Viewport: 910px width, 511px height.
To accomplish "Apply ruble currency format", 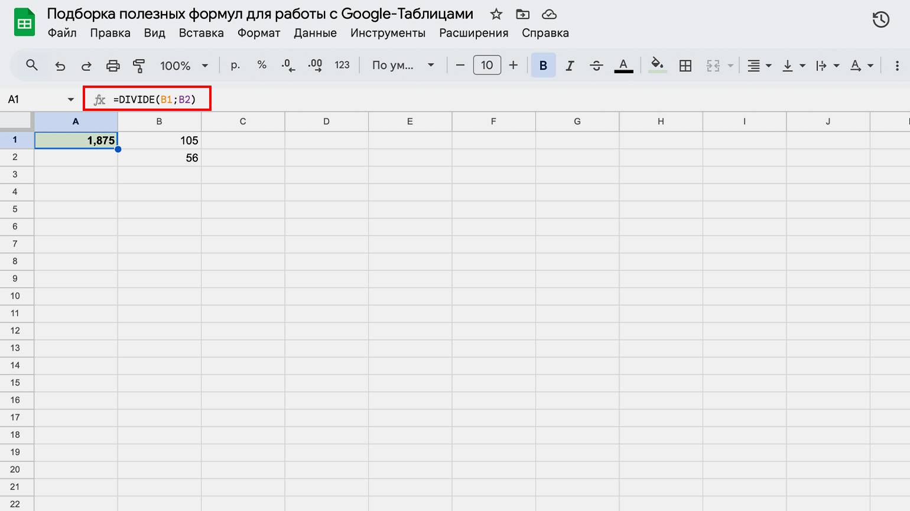I will pos(235,65).
